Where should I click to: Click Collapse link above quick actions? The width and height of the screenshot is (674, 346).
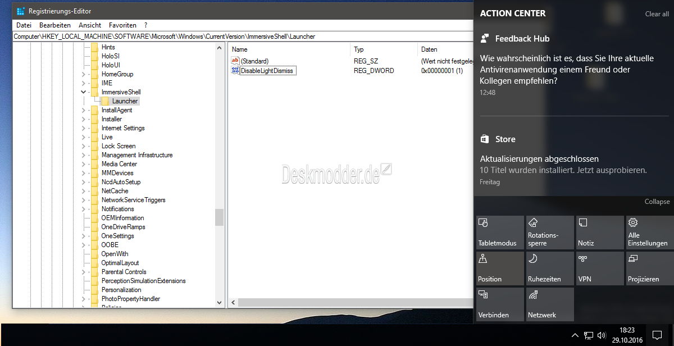click(x=657, y=202)
